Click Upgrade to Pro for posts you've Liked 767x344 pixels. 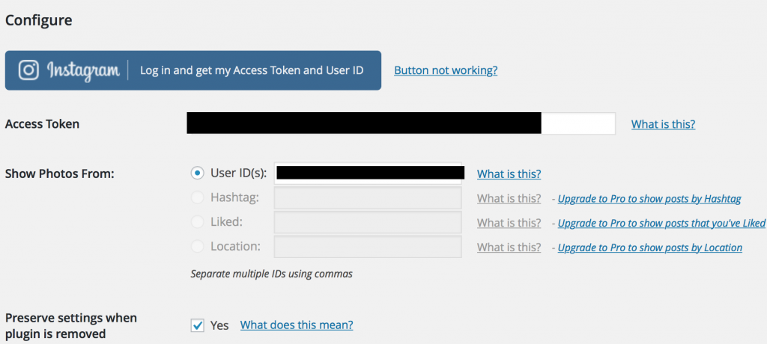pyautogui.click(x=661, y=223)
